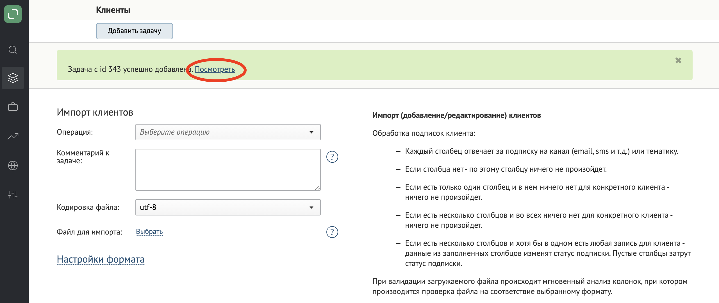Click the Задача с id 343 message text
The image size is (719, 303).
pos(130,69)
